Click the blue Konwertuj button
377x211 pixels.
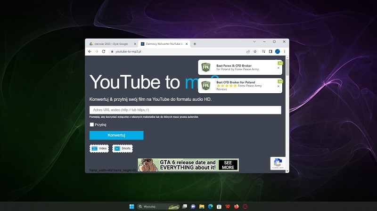coord(116,135)
